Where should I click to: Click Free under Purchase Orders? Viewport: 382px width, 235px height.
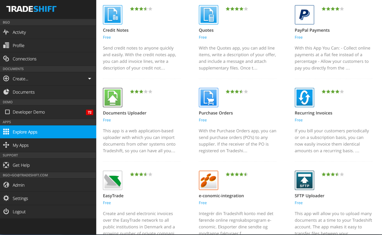203,120
